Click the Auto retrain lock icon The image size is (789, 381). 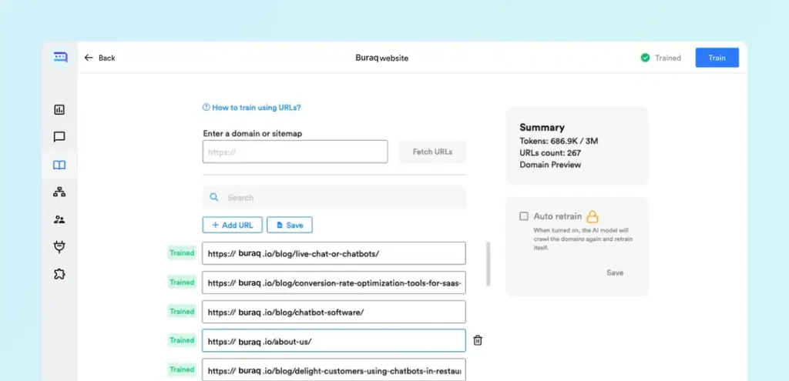(x=593, y=217)
